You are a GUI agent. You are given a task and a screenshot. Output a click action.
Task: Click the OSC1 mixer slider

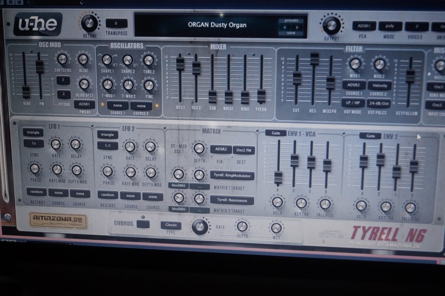click(x=180, y=63)
